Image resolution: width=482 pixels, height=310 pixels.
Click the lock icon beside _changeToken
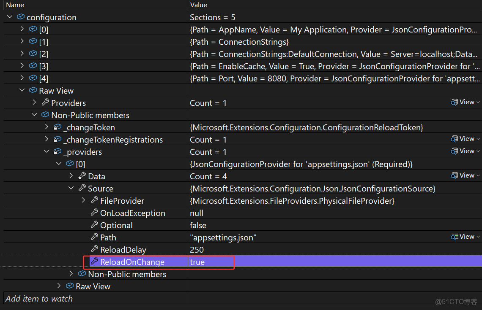click(x=58, y=127)
